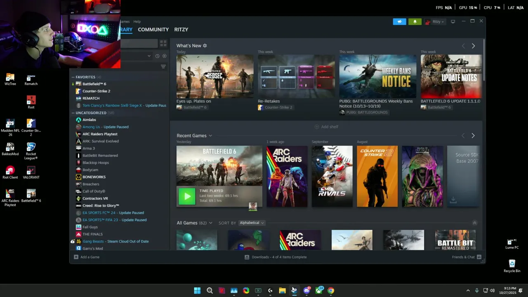Open What's New settings gear

[205, 45]
